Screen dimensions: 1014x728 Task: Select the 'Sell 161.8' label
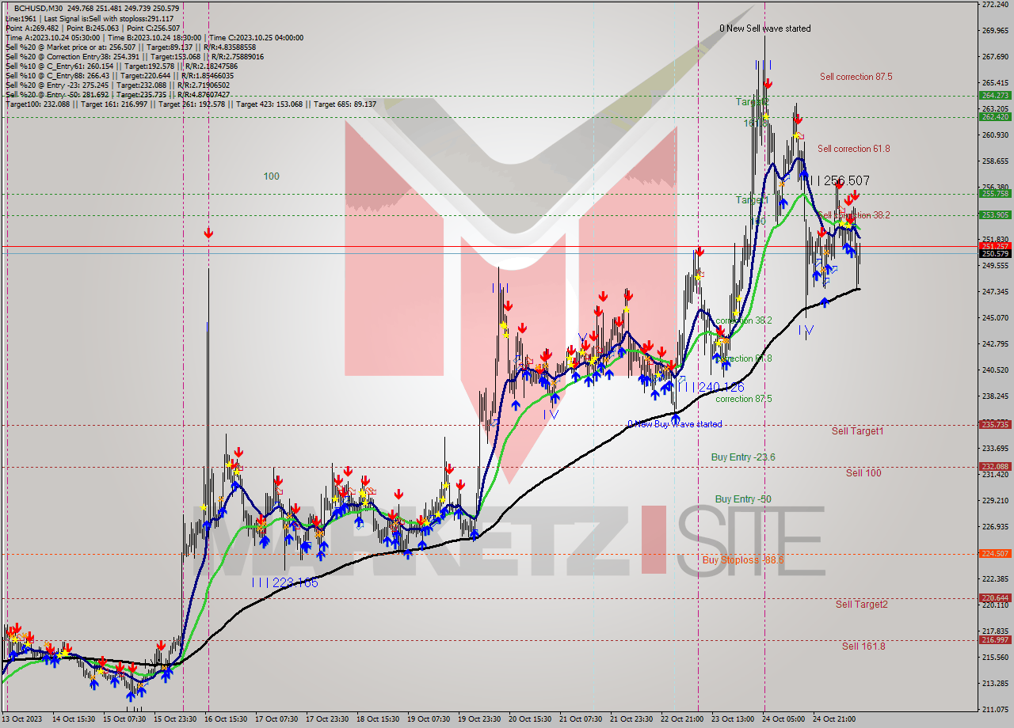pyautogui.click(x=863, y=646)
